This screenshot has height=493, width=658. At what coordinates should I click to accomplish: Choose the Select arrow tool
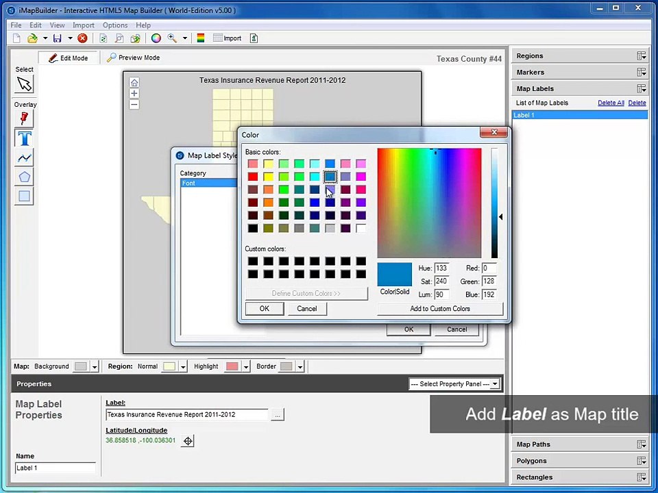click(x=25, y=84)
